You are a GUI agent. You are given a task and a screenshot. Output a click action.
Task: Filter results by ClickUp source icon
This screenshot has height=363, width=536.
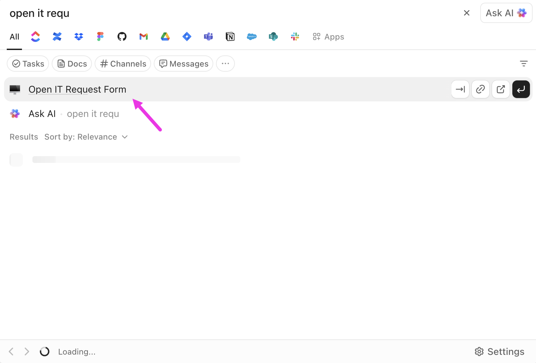[35, 37]
